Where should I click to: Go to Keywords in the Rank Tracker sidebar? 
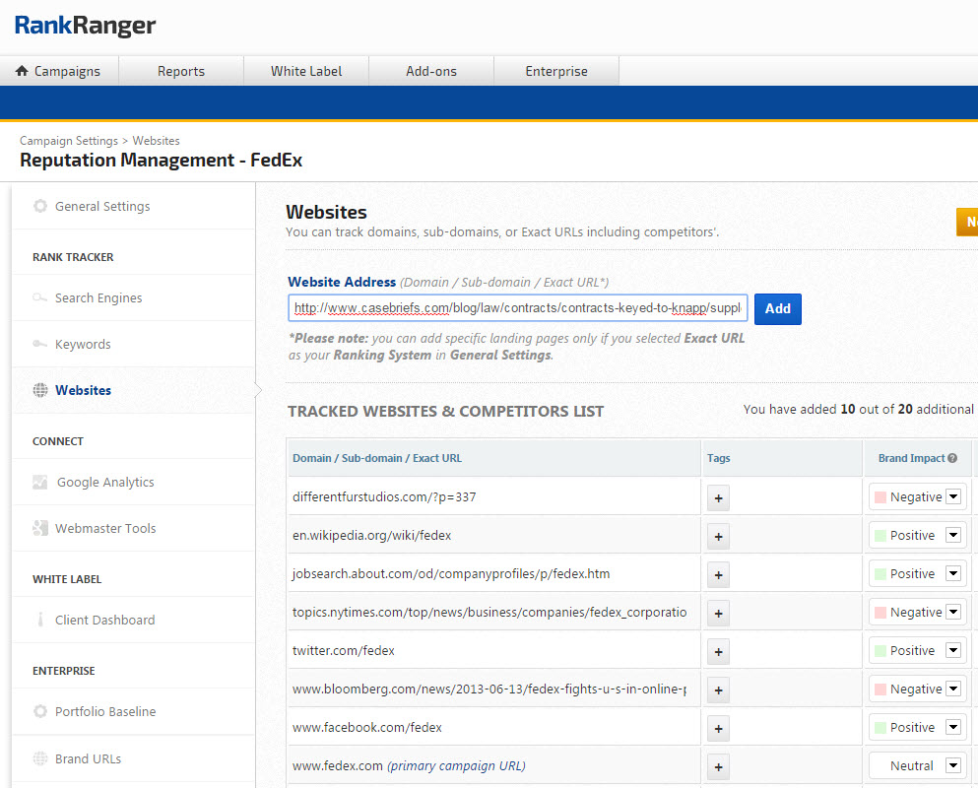click(83, 345)
